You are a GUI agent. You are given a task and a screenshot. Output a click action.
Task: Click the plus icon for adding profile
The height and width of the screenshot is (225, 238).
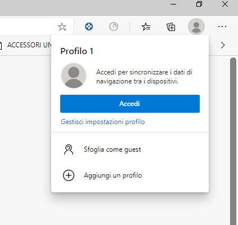coord(69,175)
